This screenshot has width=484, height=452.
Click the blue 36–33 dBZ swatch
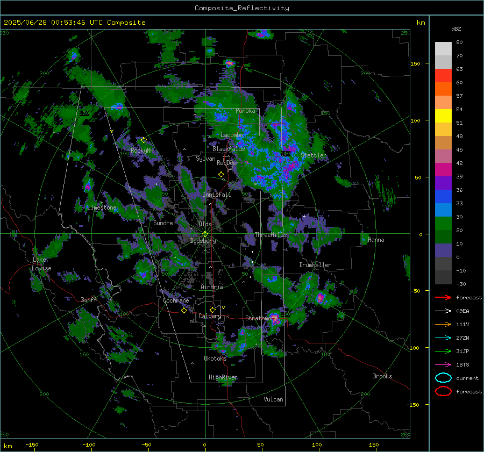tap(443, 197)
